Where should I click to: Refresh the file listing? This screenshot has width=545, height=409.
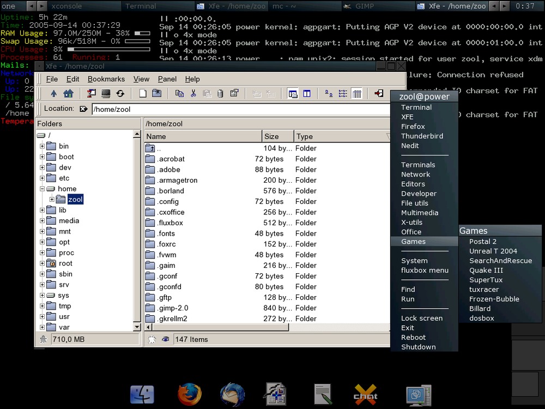(120, 94)
